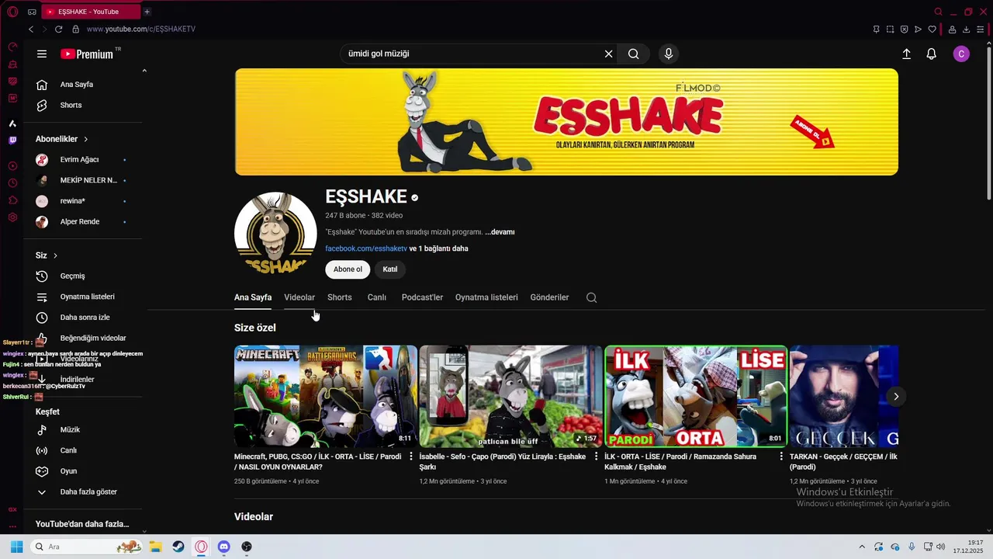This screenshot has width=993, height=559.
Task: Open options menu for İsabelle Sefo video
Action: (x=596, y=457)
